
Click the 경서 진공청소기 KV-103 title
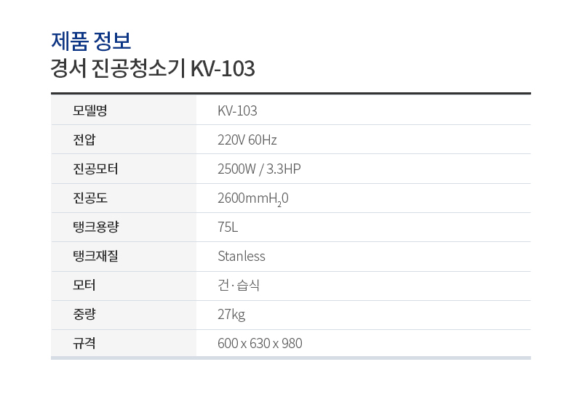tap(153, 68)
